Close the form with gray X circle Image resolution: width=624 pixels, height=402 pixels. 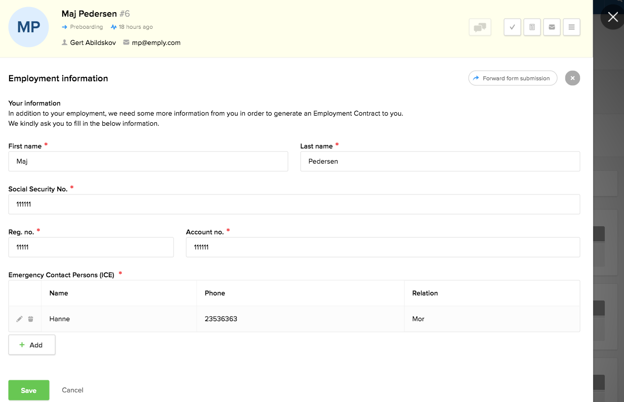pyautogui.click(x=572, y=78)
